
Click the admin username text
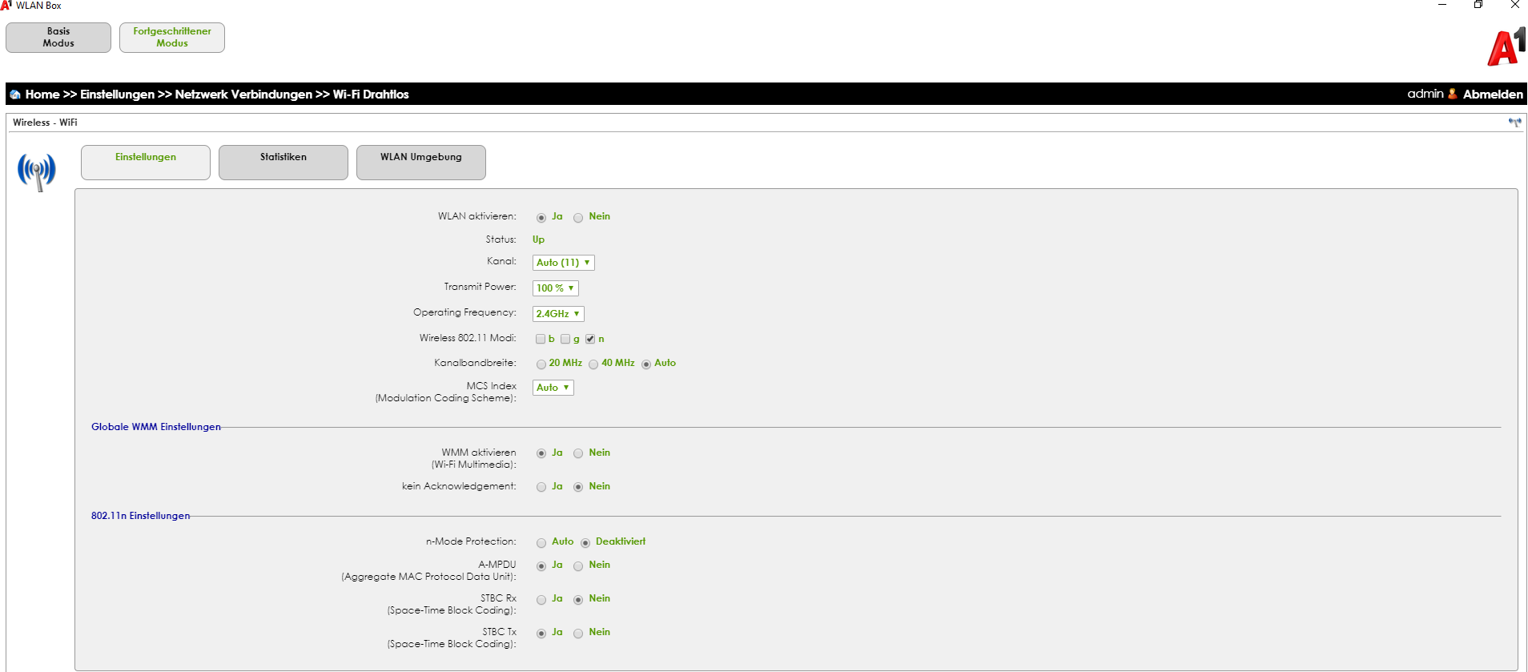(x=1425, y=94)
